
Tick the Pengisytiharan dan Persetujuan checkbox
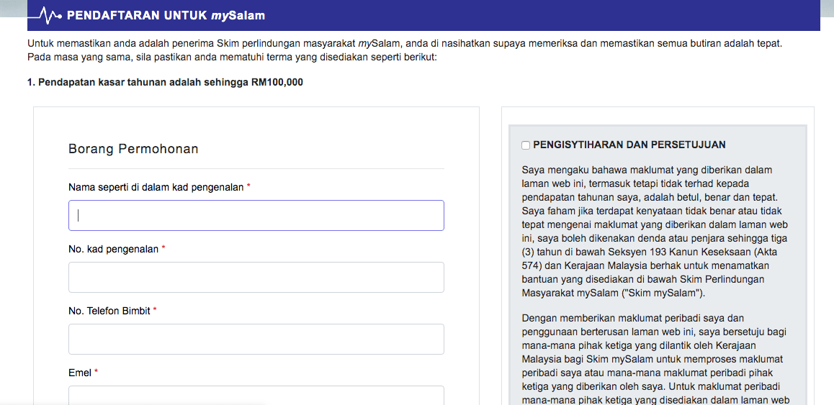point(526,145)
